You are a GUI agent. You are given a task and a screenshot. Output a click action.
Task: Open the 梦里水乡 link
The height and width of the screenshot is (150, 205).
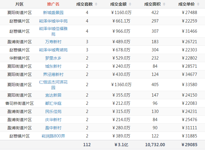(53, 58)
